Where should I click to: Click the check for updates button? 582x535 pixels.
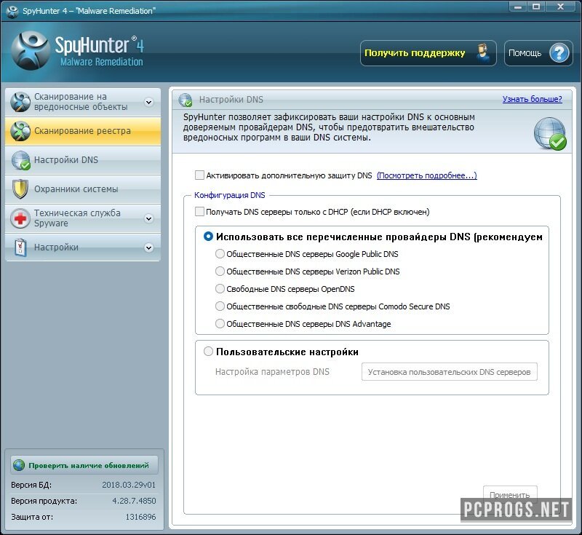click(x=84, y=465)
